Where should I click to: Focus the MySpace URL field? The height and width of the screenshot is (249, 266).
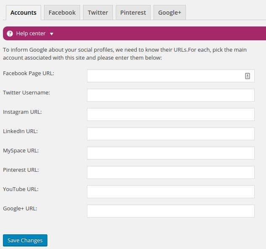coord(171,153)
